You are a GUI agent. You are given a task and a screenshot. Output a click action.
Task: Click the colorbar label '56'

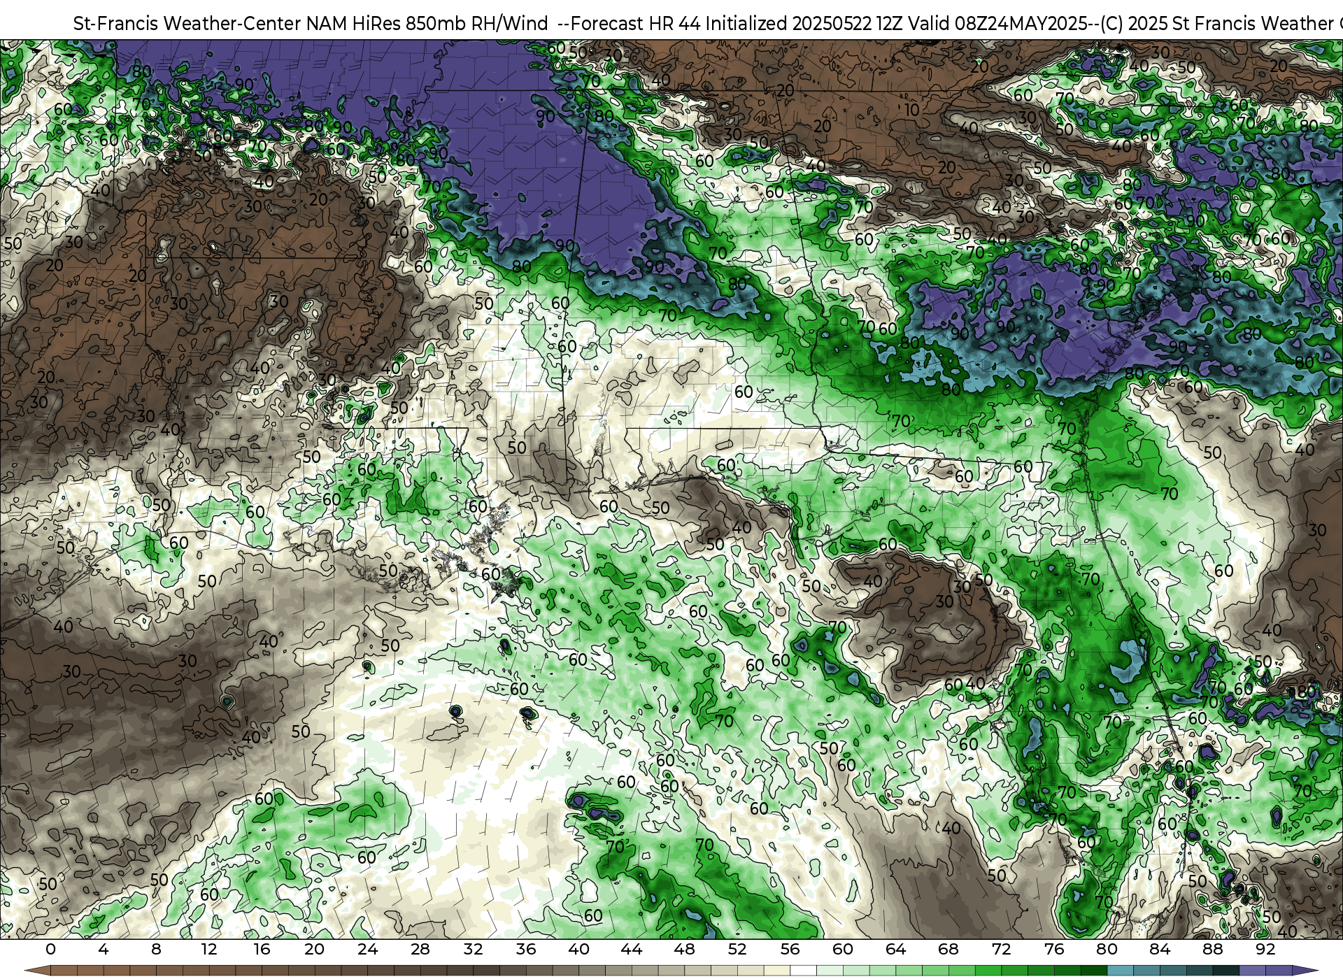pos(790,949)
